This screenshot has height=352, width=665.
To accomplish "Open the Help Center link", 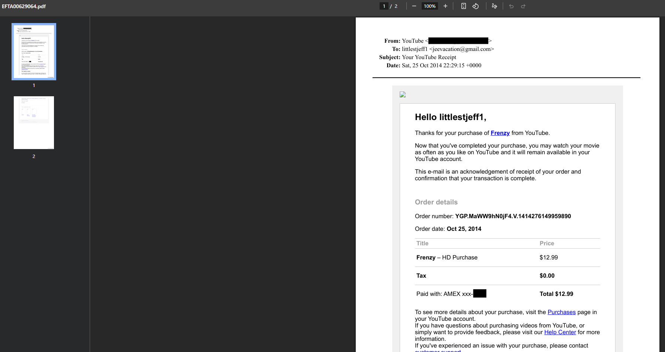I will 560,332.
